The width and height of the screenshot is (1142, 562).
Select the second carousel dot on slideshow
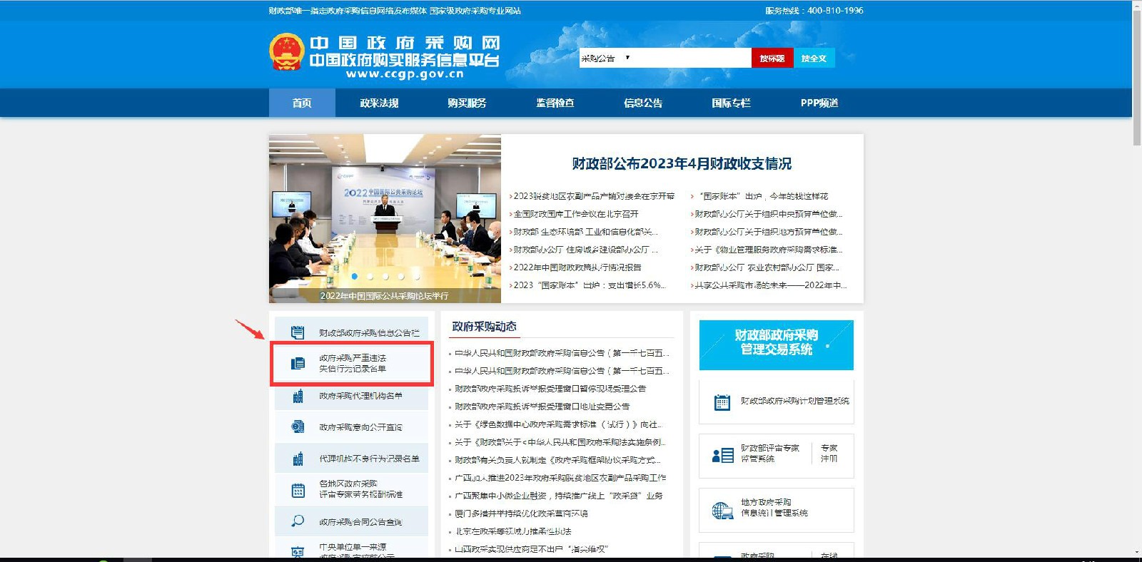pos(370,276)
